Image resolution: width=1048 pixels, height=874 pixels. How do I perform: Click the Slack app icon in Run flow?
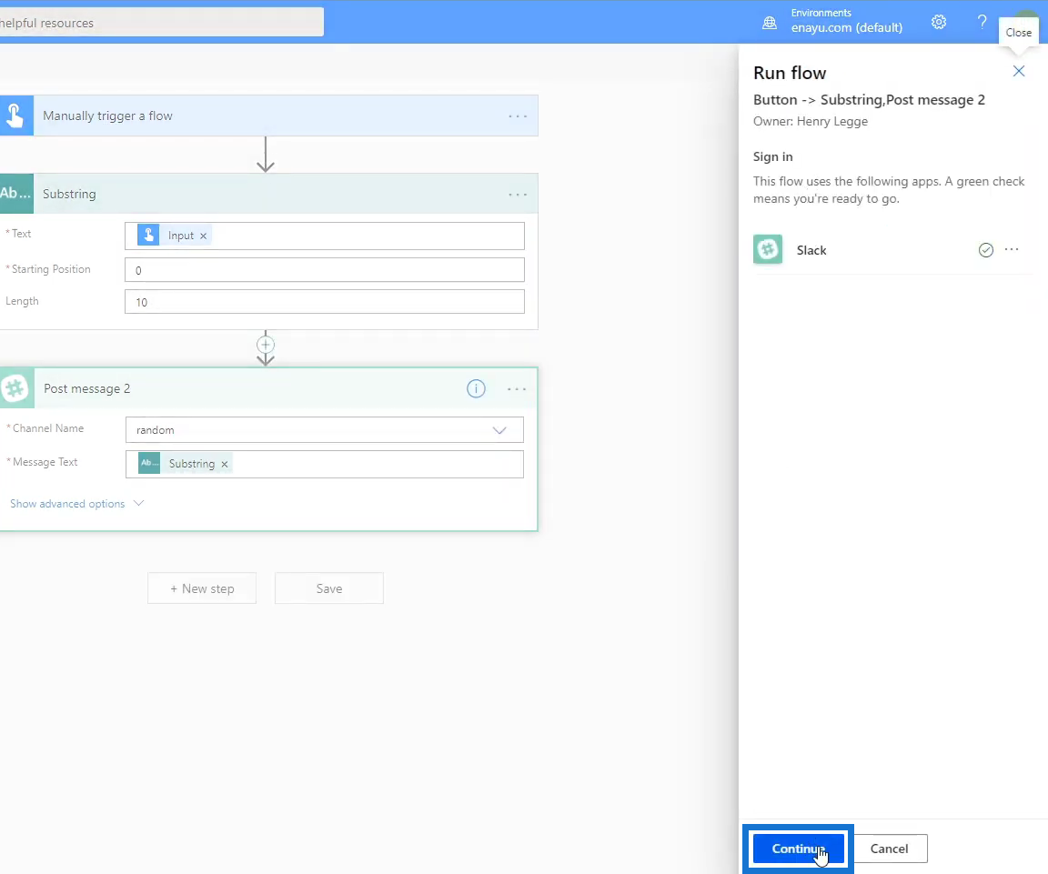click(768, 250)
